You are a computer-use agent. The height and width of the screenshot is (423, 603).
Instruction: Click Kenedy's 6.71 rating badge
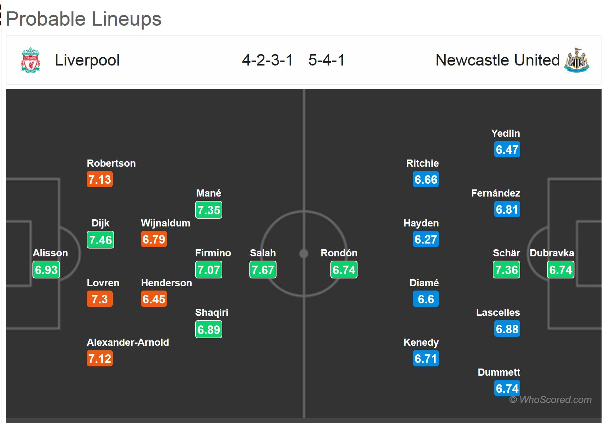pos(426,359)
